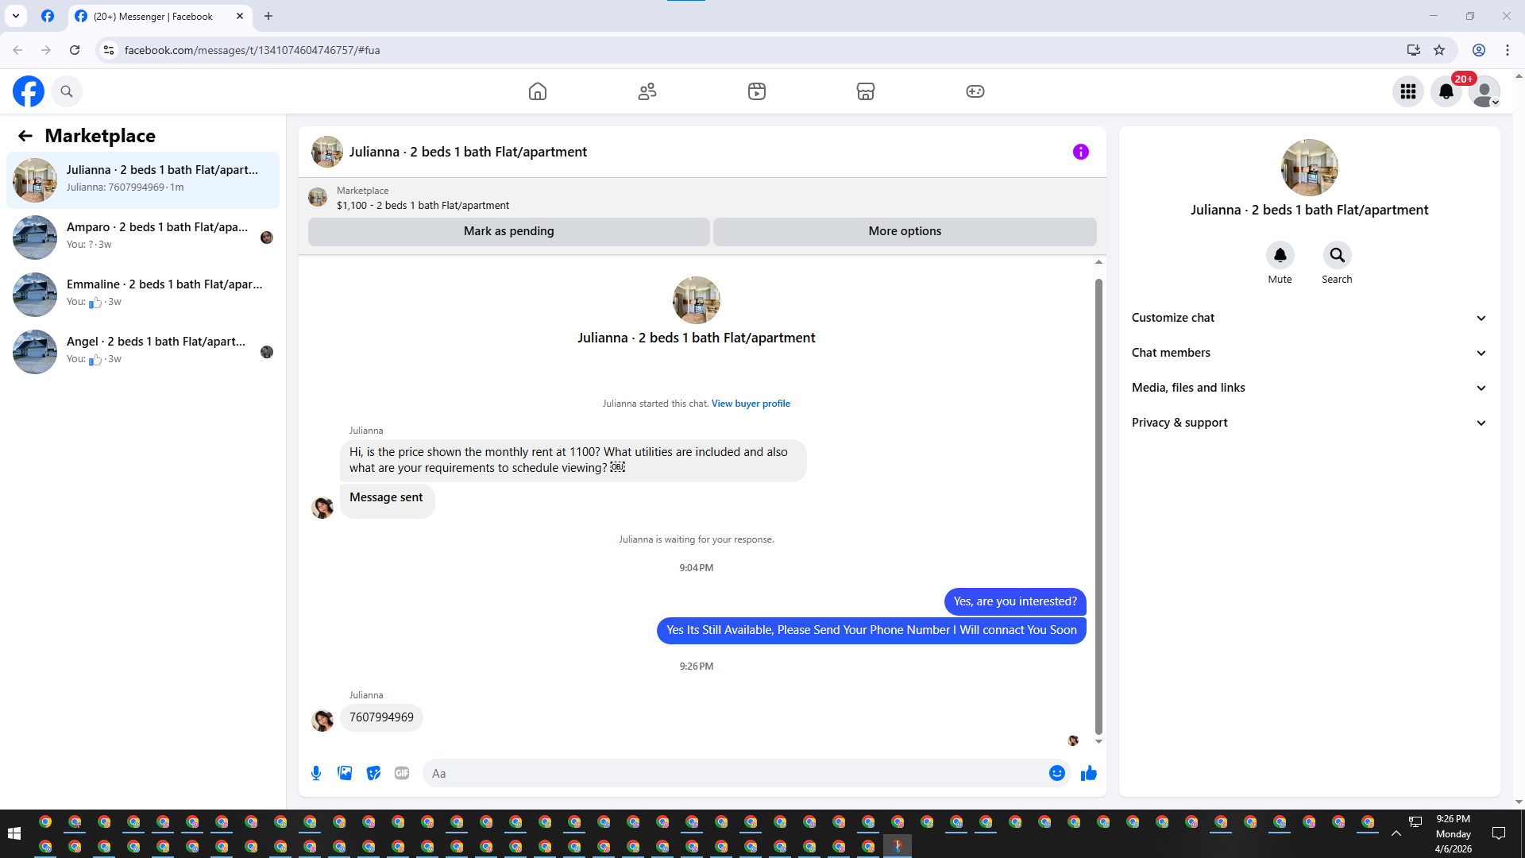Click the large listing thumbnail in right panel
This screenshot has height=858, width=1525.
(1310, 168)
